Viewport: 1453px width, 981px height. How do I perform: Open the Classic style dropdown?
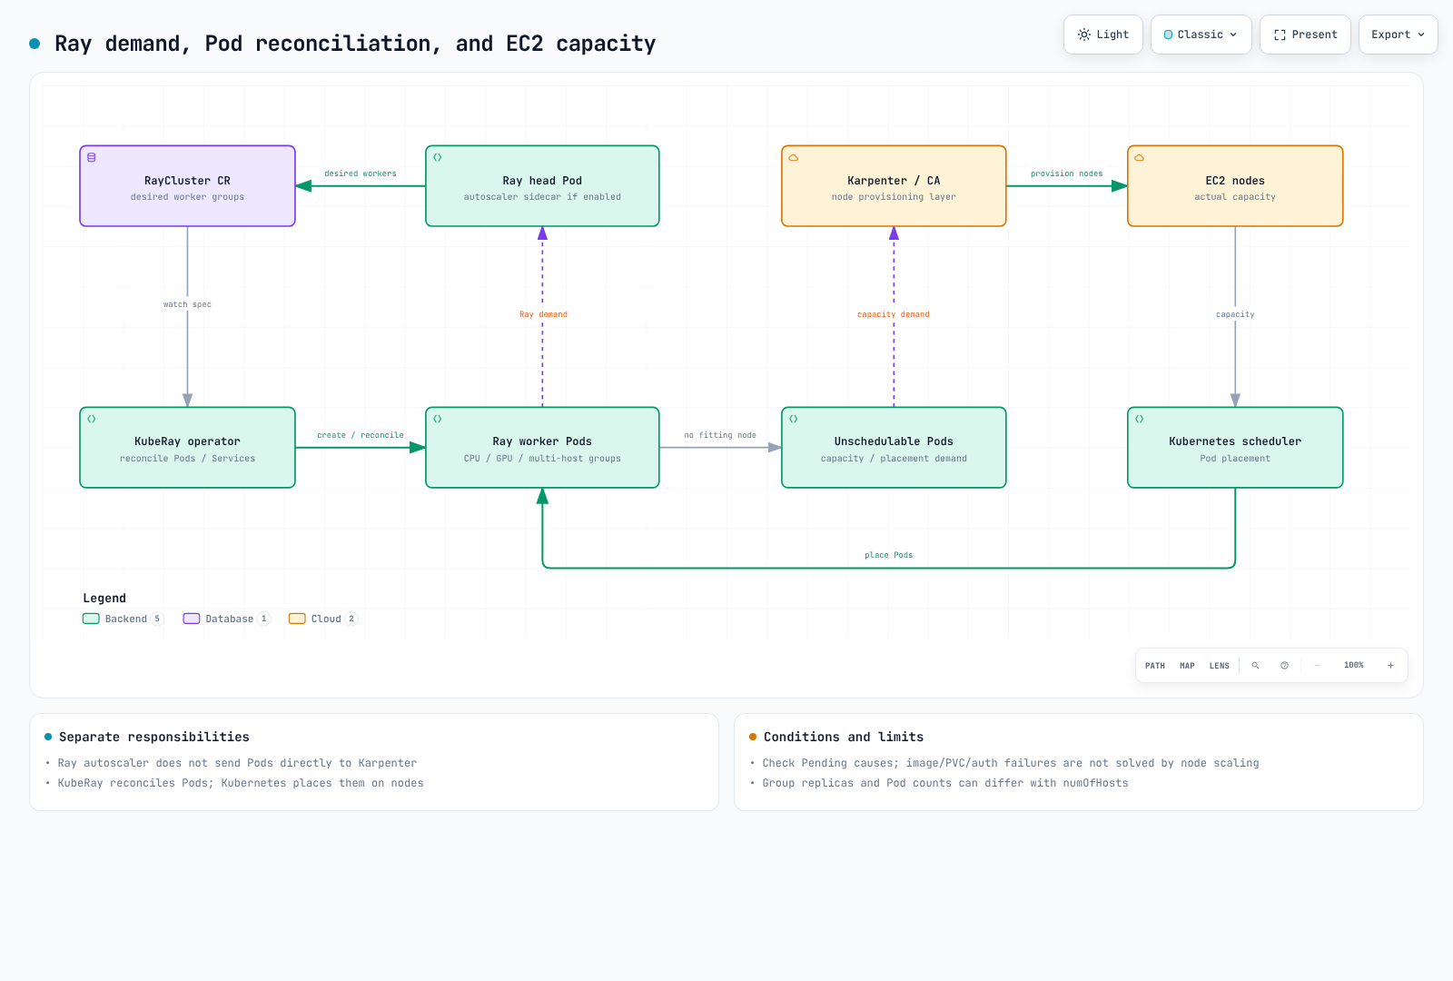(1201, 35)
